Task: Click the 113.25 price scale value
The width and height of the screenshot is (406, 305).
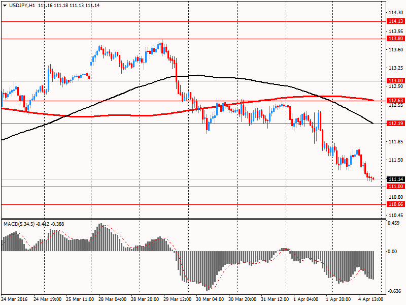Action: (396, 68)
